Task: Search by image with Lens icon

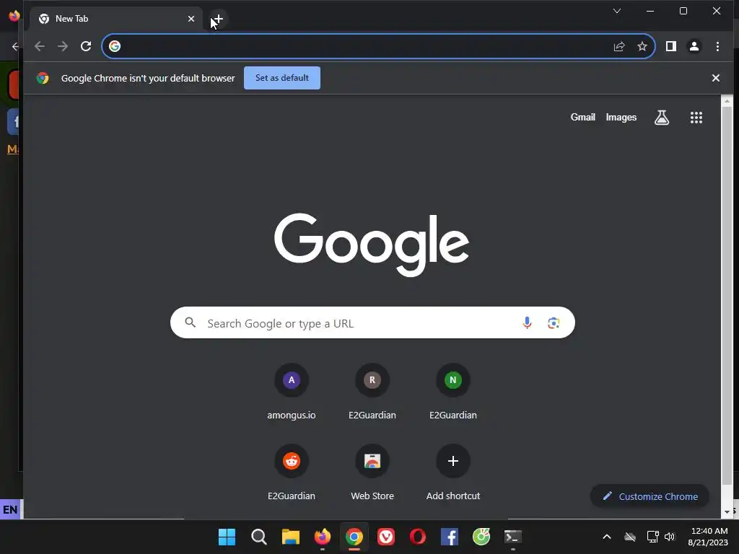Action: point(554,322)
